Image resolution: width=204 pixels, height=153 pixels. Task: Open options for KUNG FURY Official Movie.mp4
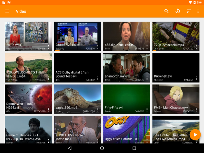click(x=98, y=141)
